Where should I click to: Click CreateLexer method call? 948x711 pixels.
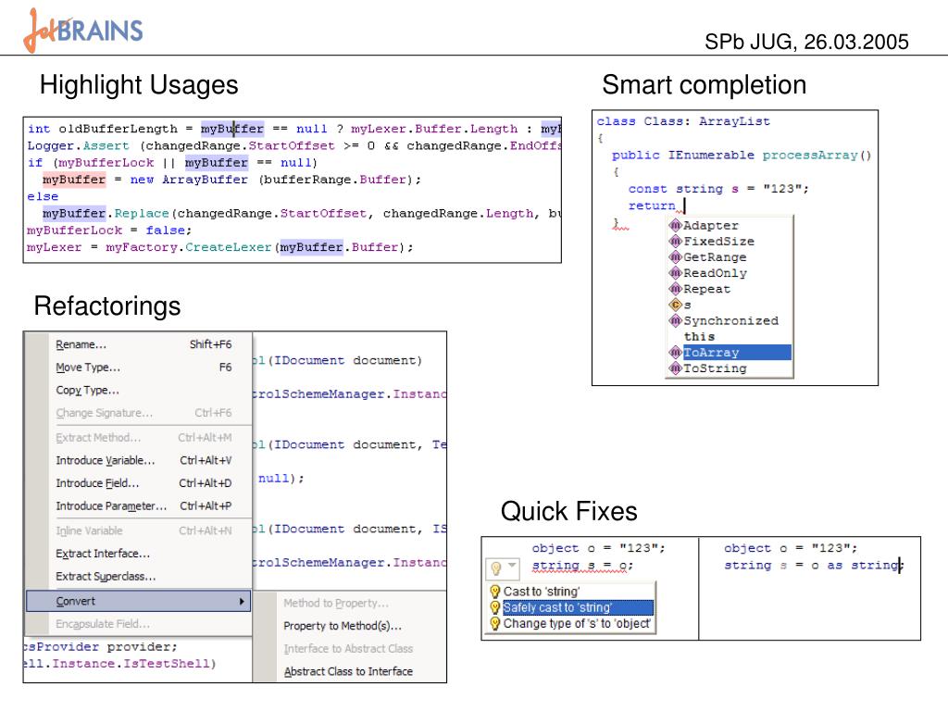(229, 247)
